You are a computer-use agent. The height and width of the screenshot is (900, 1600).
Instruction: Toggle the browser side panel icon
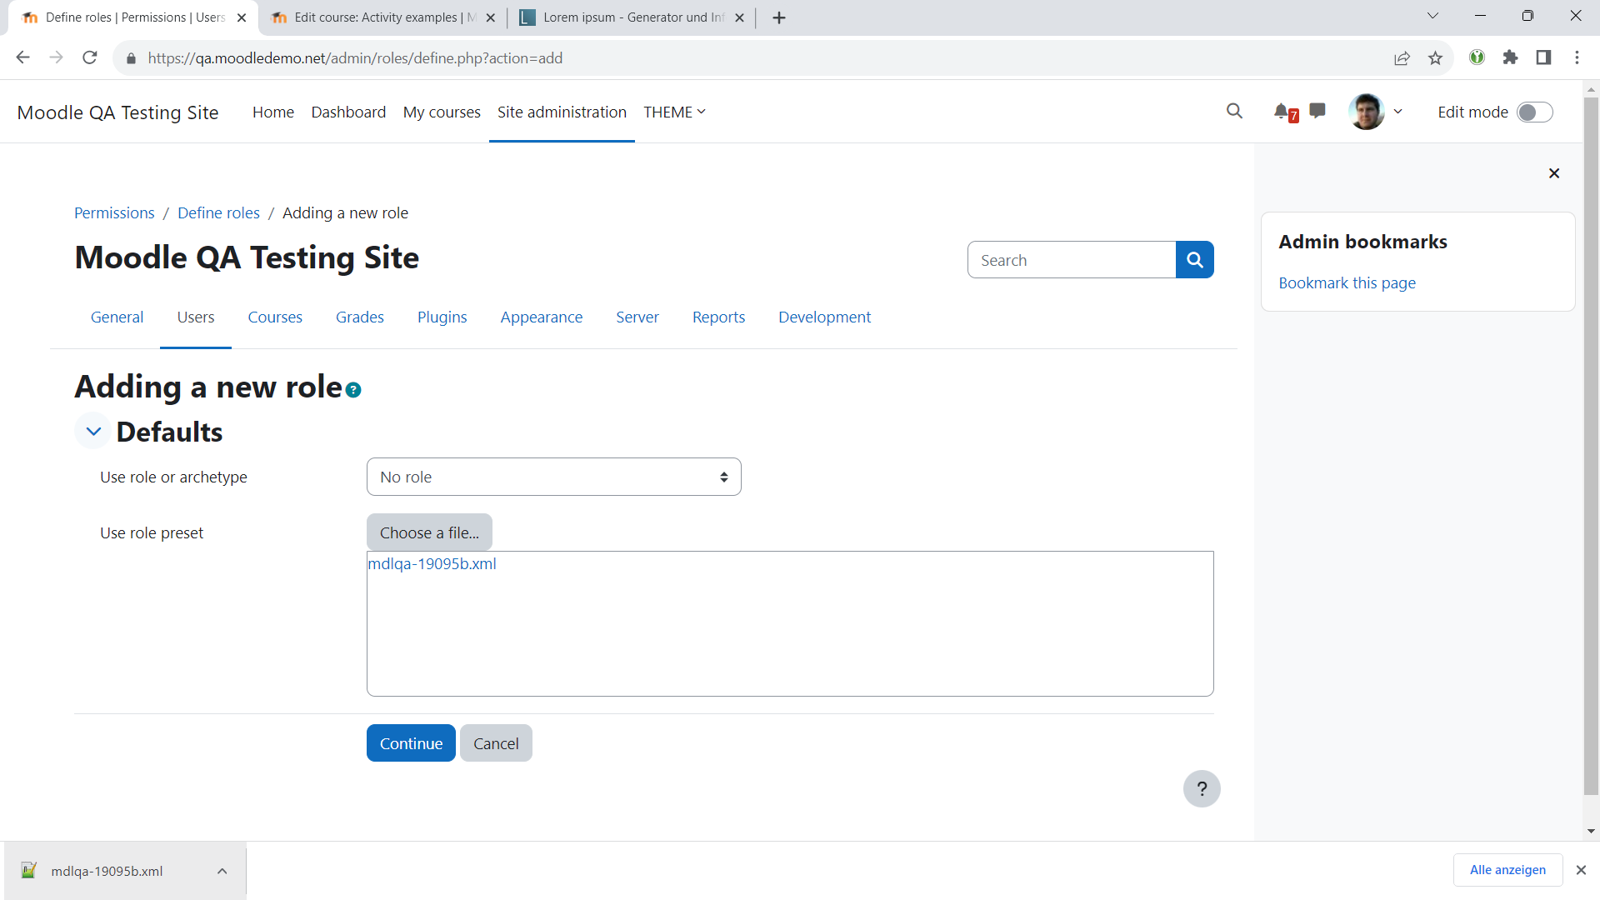tap(1543, 57)
